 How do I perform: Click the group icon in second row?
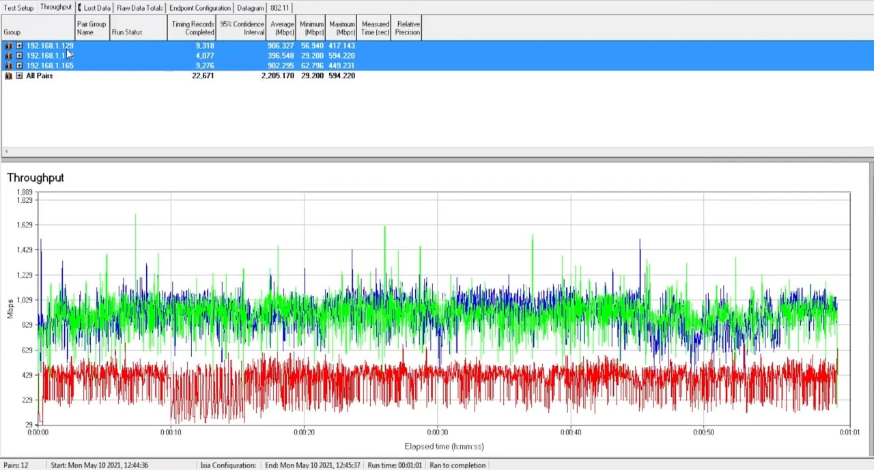pos(9,56)
